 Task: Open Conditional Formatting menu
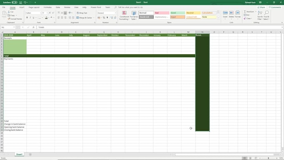tap(124, 15)
